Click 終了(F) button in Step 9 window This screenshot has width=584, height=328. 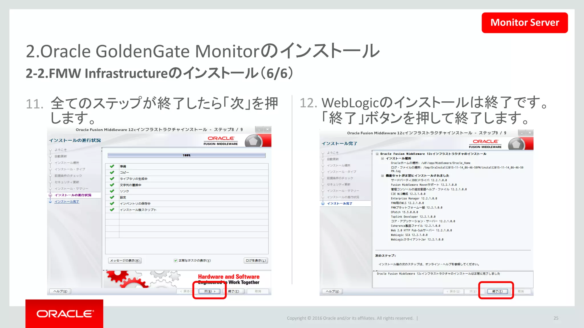click(x=498, y=292)
